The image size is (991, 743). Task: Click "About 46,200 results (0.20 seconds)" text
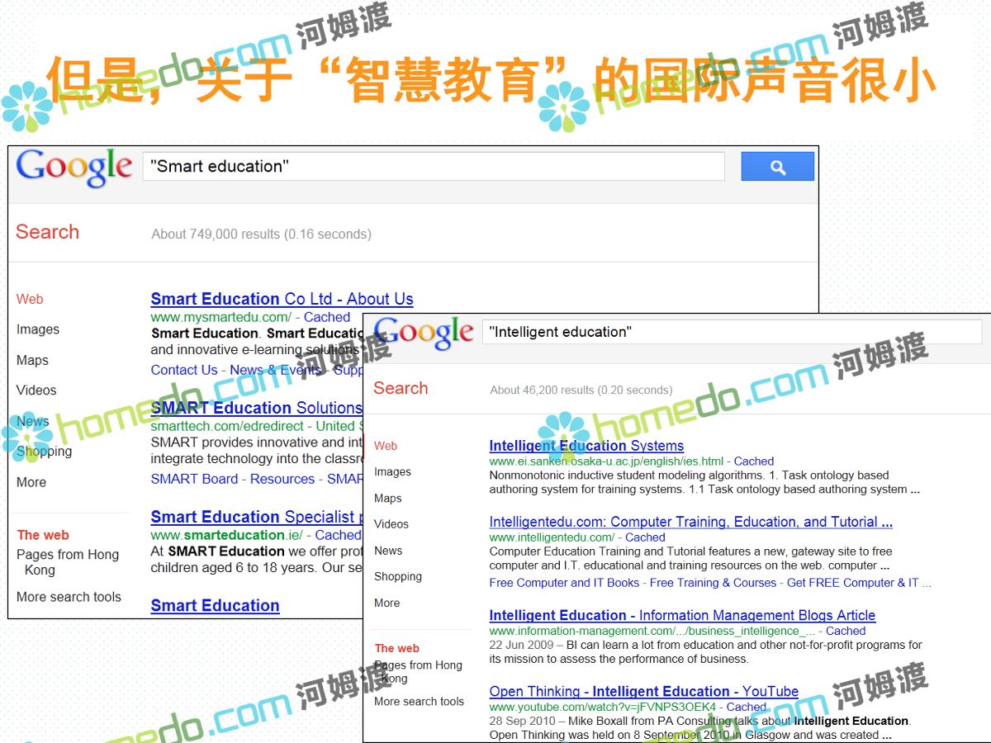point(581,390)
